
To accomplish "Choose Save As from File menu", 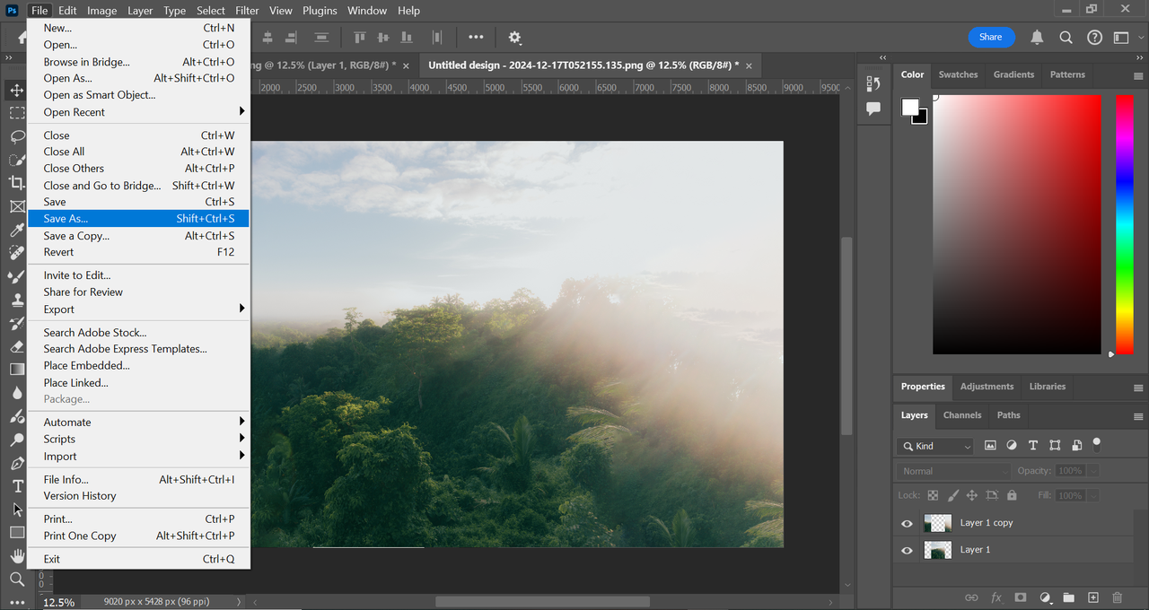I will pos(66,219).
